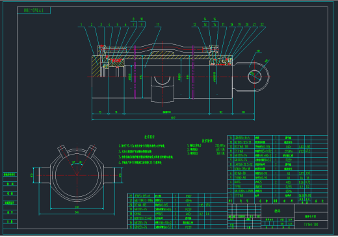The image size is (338, 237).
Task: Click the part number 22 callout label
Action: (x=262, y=25)
